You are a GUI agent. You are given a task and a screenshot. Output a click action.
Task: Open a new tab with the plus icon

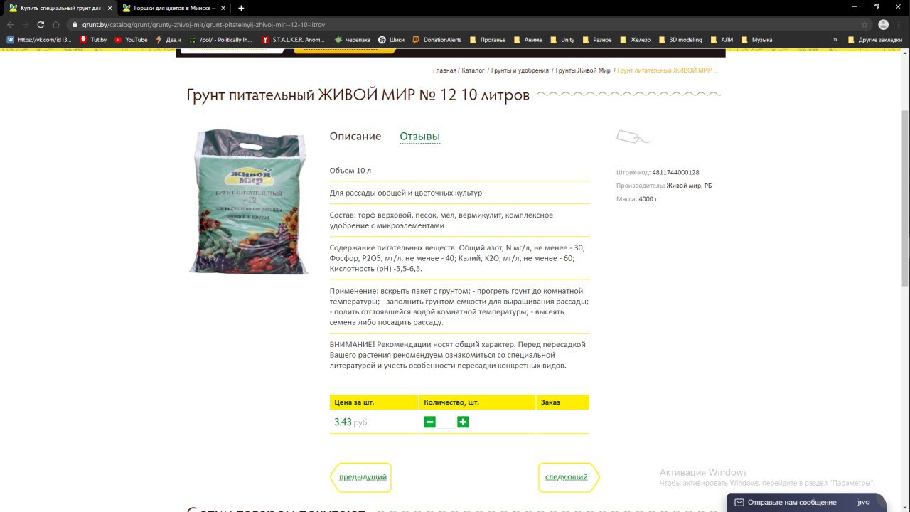coord(241,8)
